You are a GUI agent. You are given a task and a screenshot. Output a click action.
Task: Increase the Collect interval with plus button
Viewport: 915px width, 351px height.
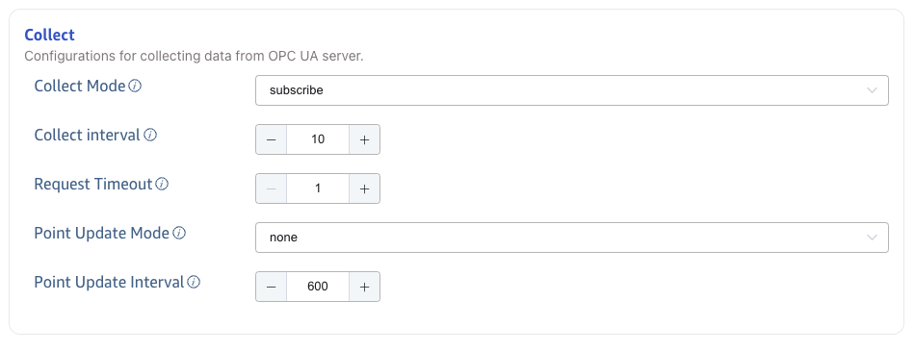[365, 139]
